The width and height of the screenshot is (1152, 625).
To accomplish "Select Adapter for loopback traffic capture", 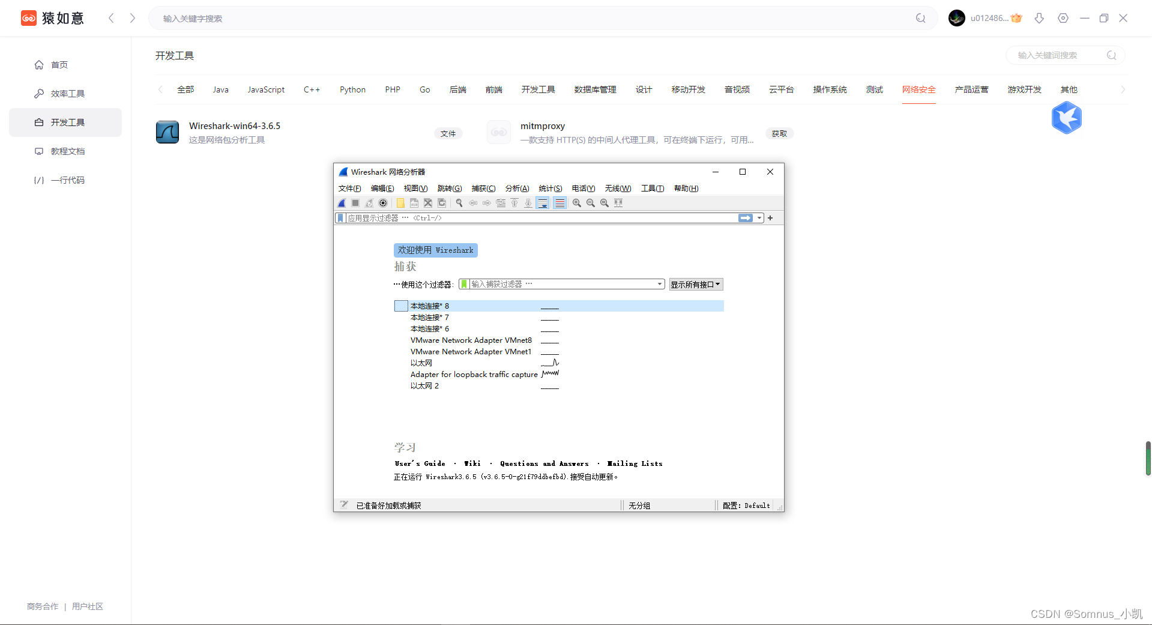I will [559, 375].
